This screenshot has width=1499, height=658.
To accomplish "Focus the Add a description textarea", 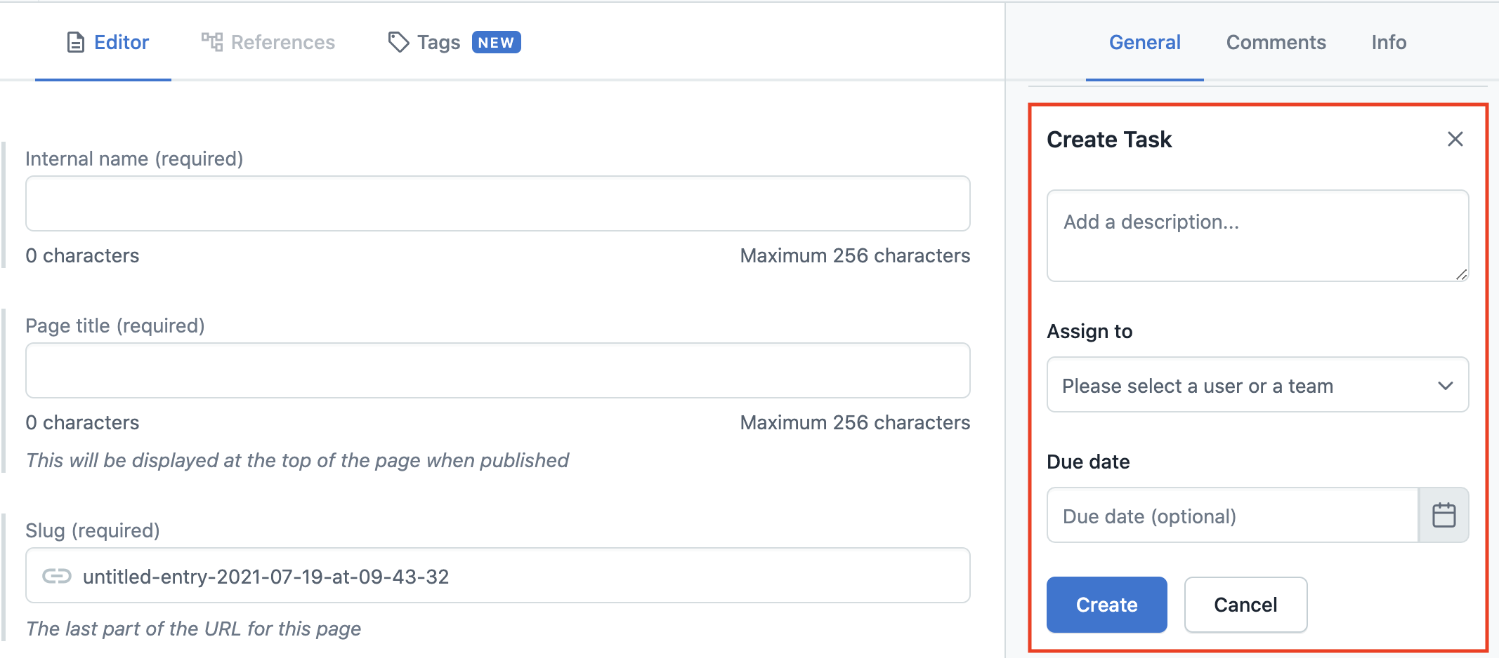I will pyautogui.click(x=1257, y=236).
